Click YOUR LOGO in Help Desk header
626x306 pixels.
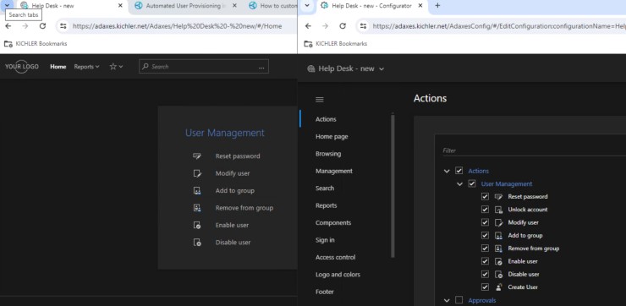point(21,67)
